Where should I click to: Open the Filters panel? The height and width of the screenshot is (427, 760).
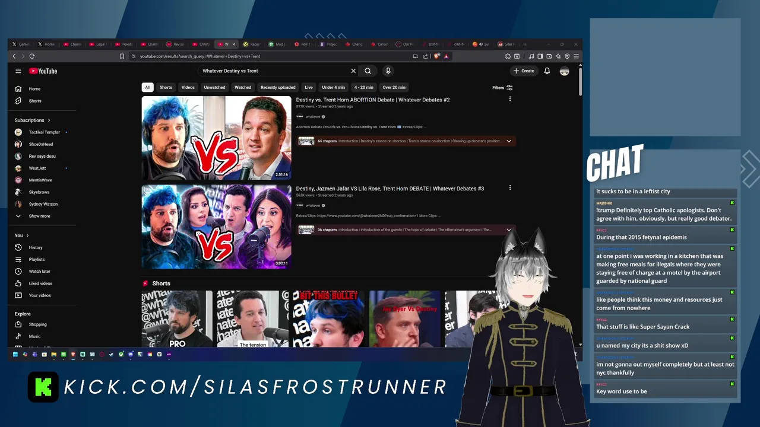click(x=502, y=88)
